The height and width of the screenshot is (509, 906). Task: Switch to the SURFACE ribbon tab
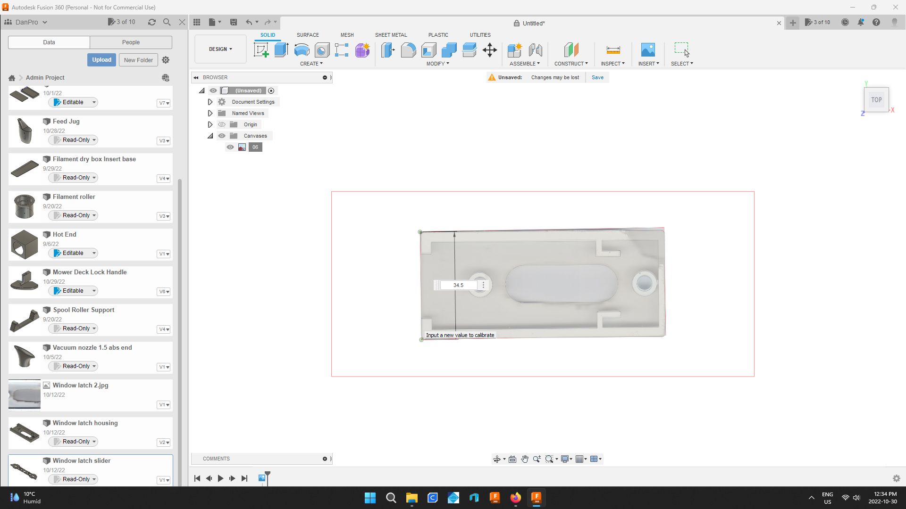(308, 34)
